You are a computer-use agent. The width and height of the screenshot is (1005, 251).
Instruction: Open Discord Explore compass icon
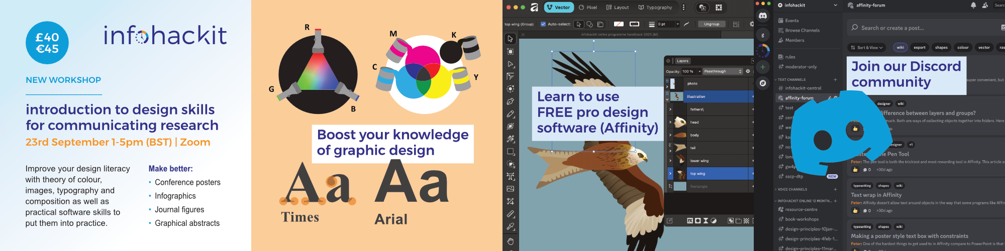(x=763, y=83)
